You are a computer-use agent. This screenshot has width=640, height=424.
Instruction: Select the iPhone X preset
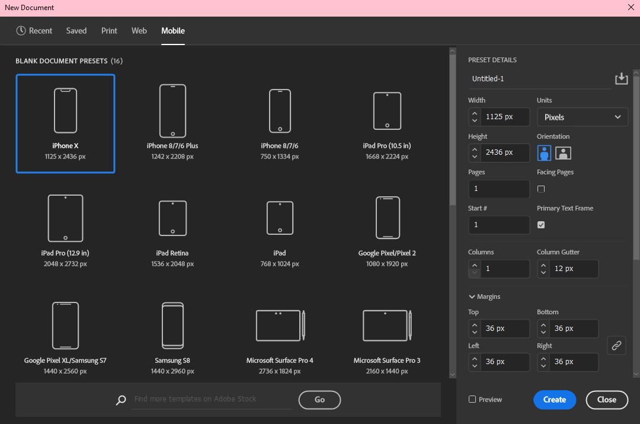pyautogui.click(x=65, y=123)
